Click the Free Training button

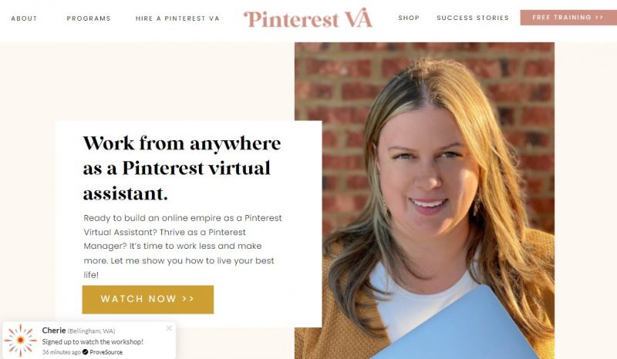pos(568,18)
